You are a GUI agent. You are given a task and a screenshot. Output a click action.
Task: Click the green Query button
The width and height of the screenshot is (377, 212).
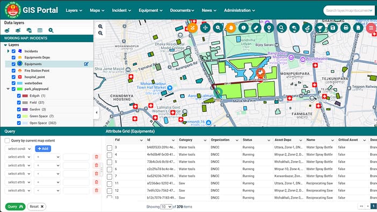pyautogui.click(x=15, y=207)
